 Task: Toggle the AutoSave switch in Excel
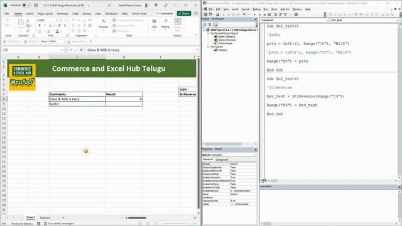point(26,5)
